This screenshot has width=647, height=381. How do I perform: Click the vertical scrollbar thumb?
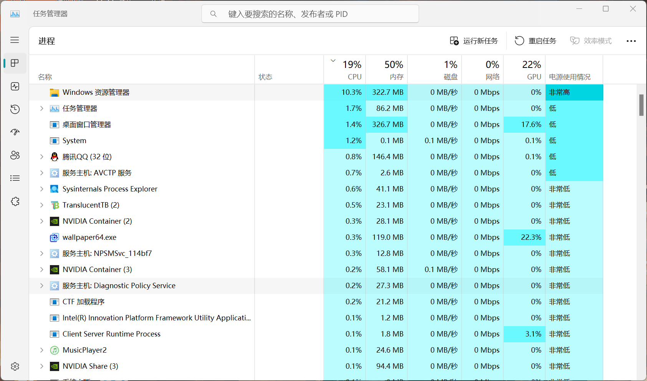[641, 105]
